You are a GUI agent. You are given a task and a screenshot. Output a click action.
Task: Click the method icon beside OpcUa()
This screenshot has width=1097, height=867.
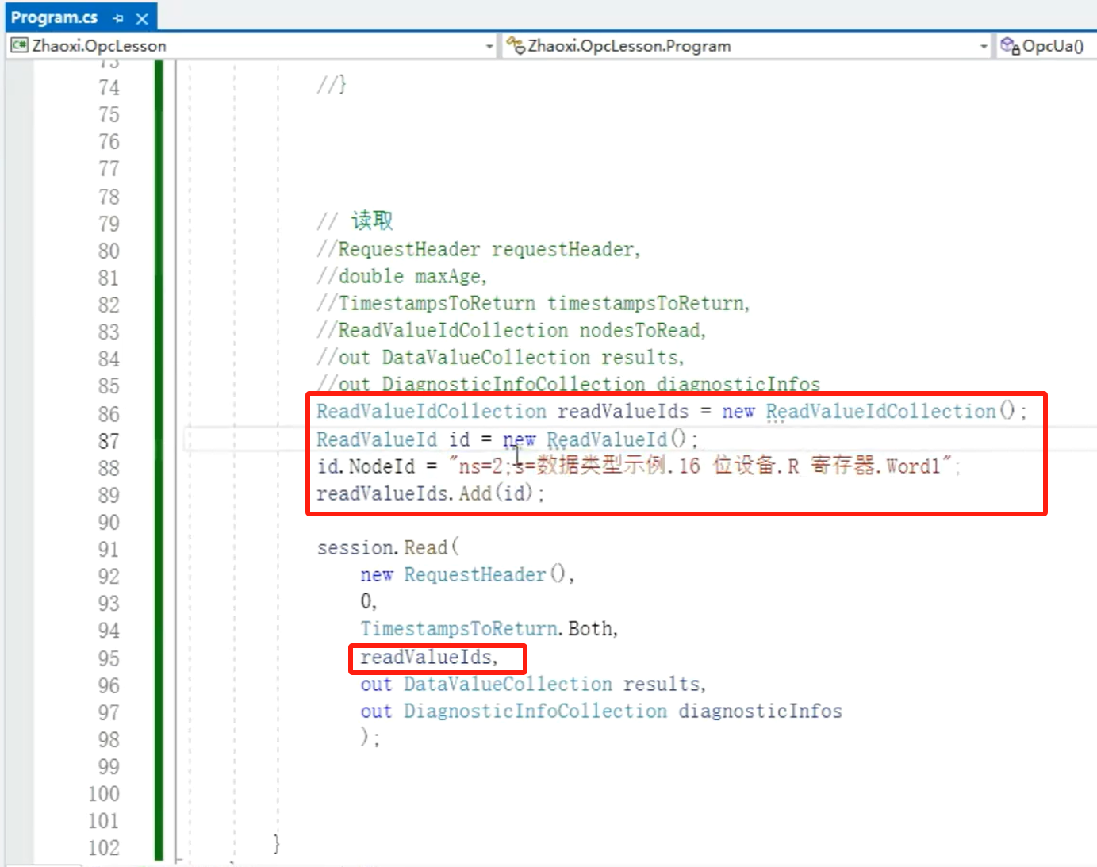(x=1010, y=46)
